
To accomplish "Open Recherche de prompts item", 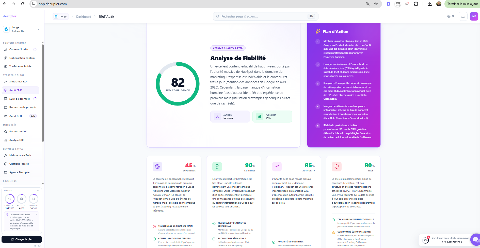I will point(20,107).
